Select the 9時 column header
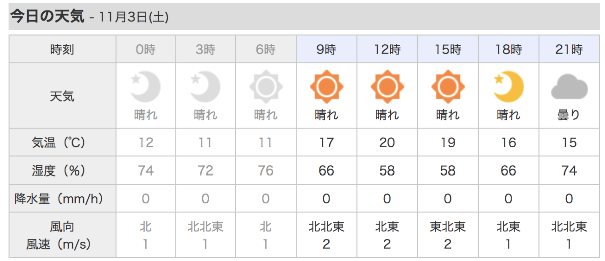 327,49
